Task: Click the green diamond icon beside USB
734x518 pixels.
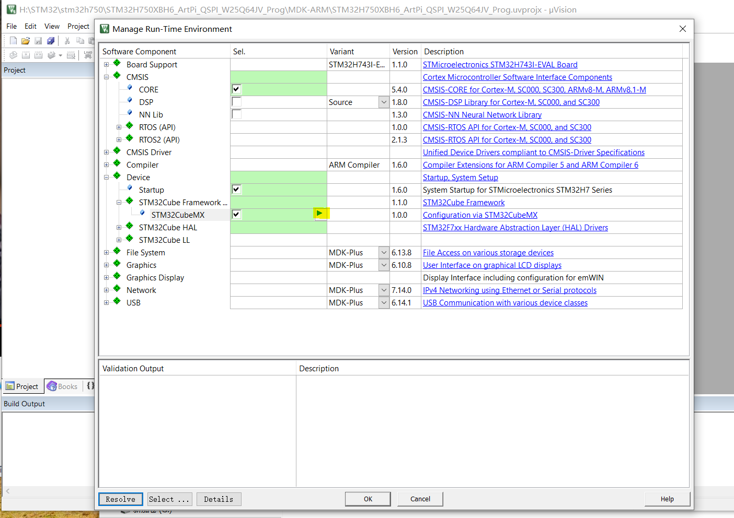Action: coord(117,301)
